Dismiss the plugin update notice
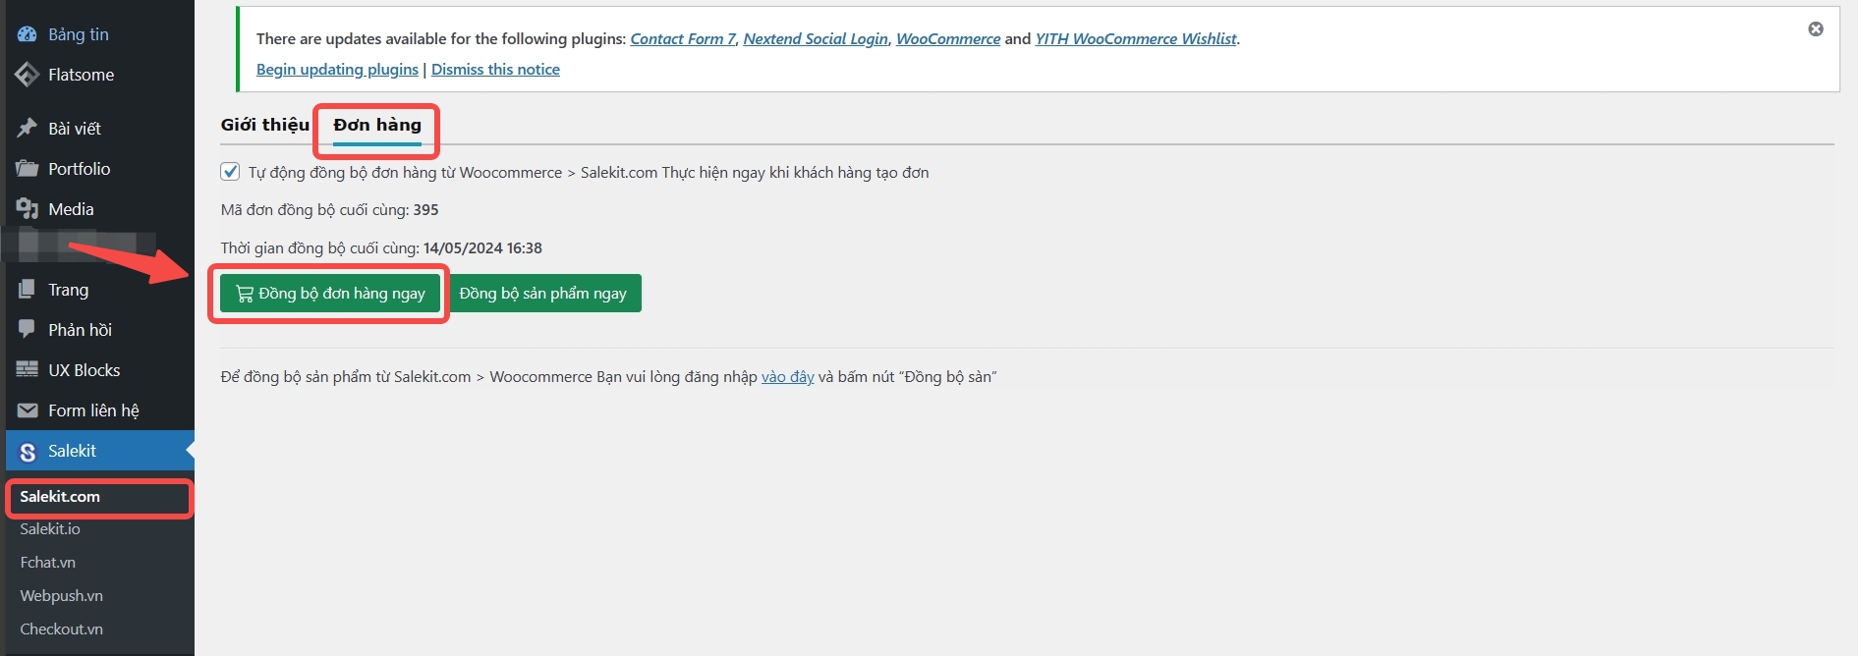This screenshot has width=1864, height=656. point(1815,29)
